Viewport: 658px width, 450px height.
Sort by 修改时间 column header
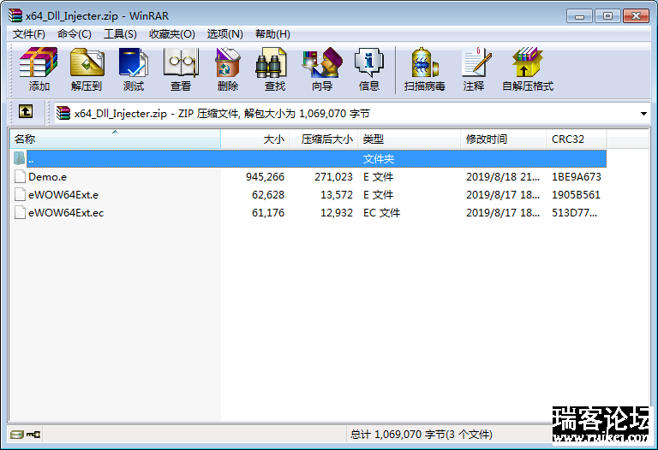tap(503, 139)
